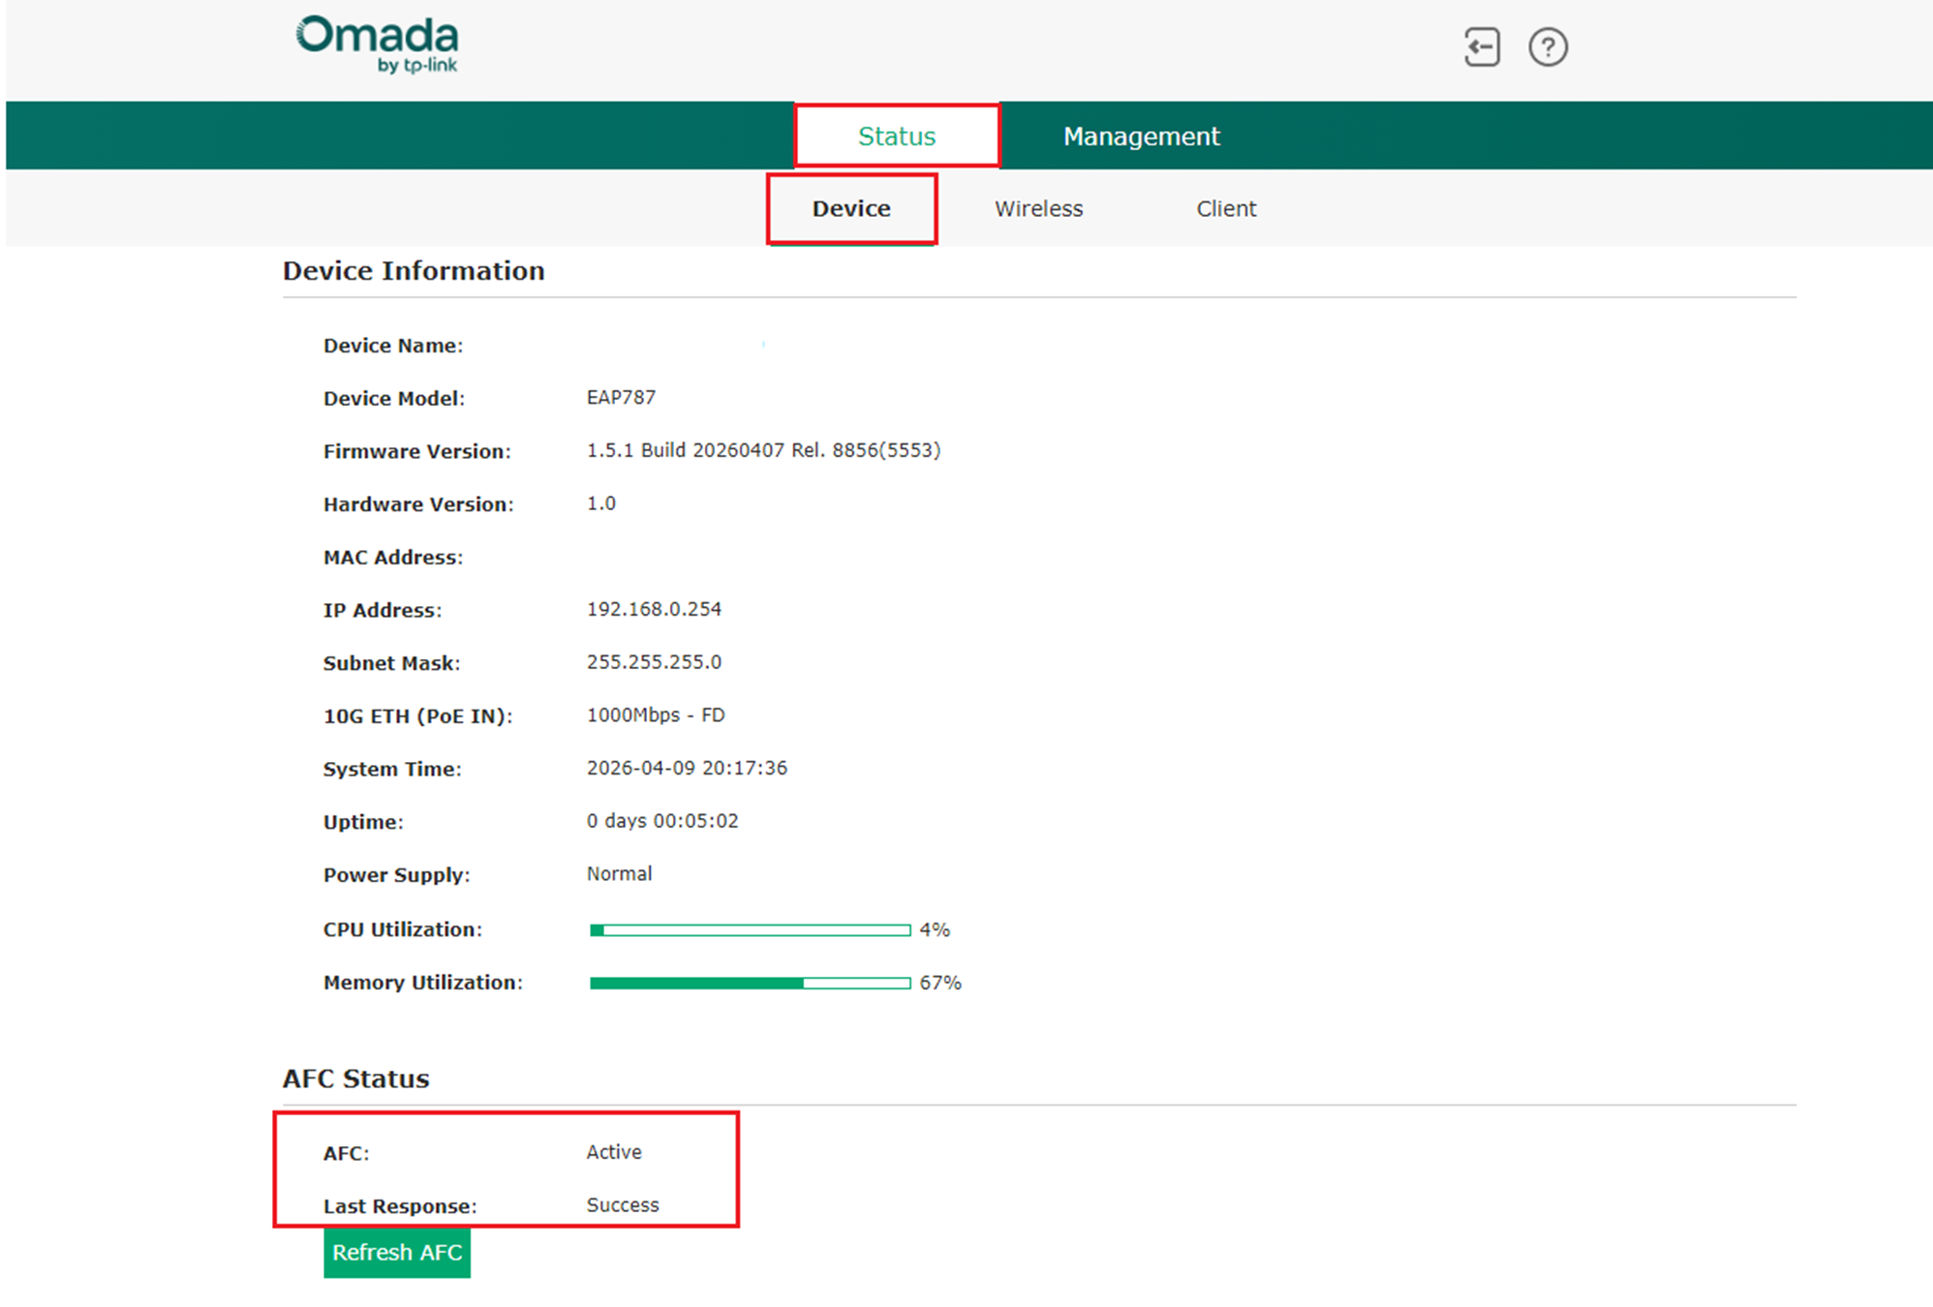Screen dimensions: 1933x1307
Task: Click the AFC Status section heading
Action: [x=355, y=1078]
